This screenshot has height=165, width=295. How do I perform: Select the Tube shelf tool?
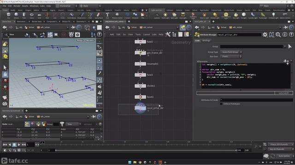[x=24, y=15]
